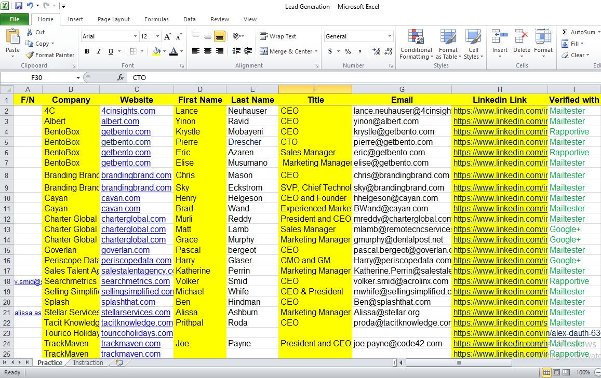Open the trackmaven.com link in row 24
The image size is (601, 378).
[x=131, y=344]
